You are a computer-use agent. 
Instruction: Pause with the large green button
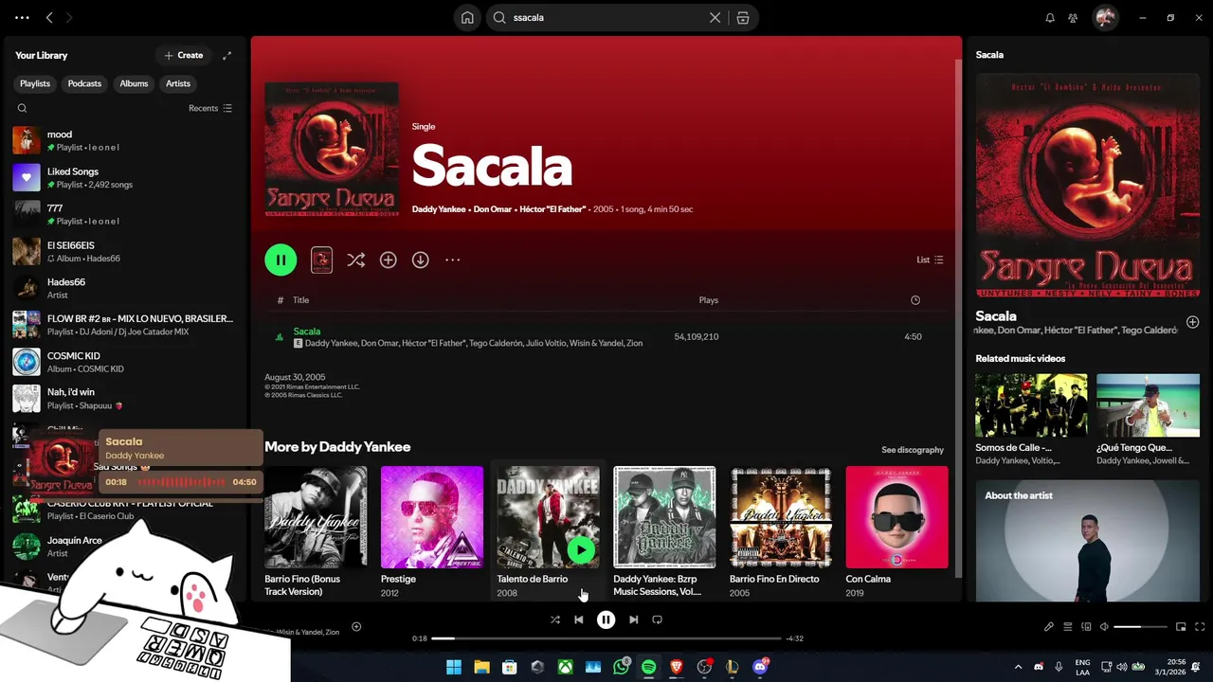click(x=281, y=260)
